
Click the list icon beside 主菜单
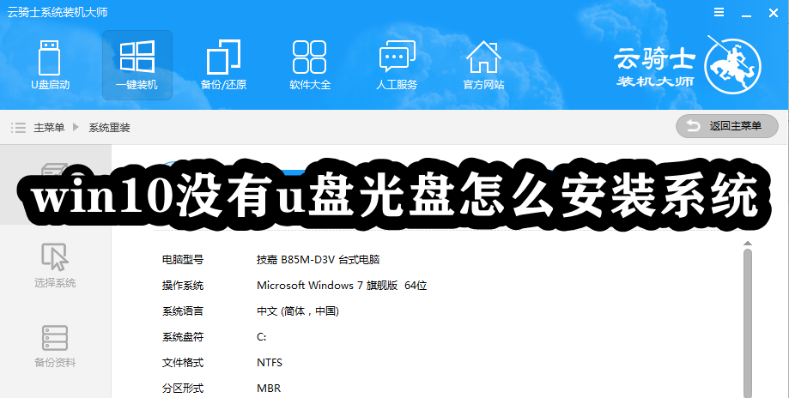18,128
